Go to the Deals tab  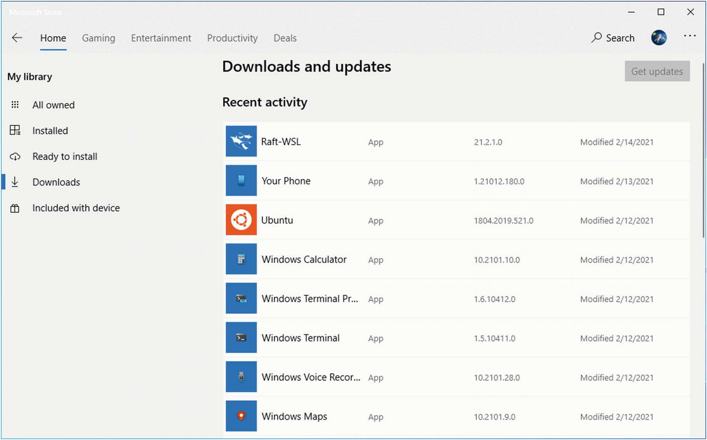pos(285,38)
